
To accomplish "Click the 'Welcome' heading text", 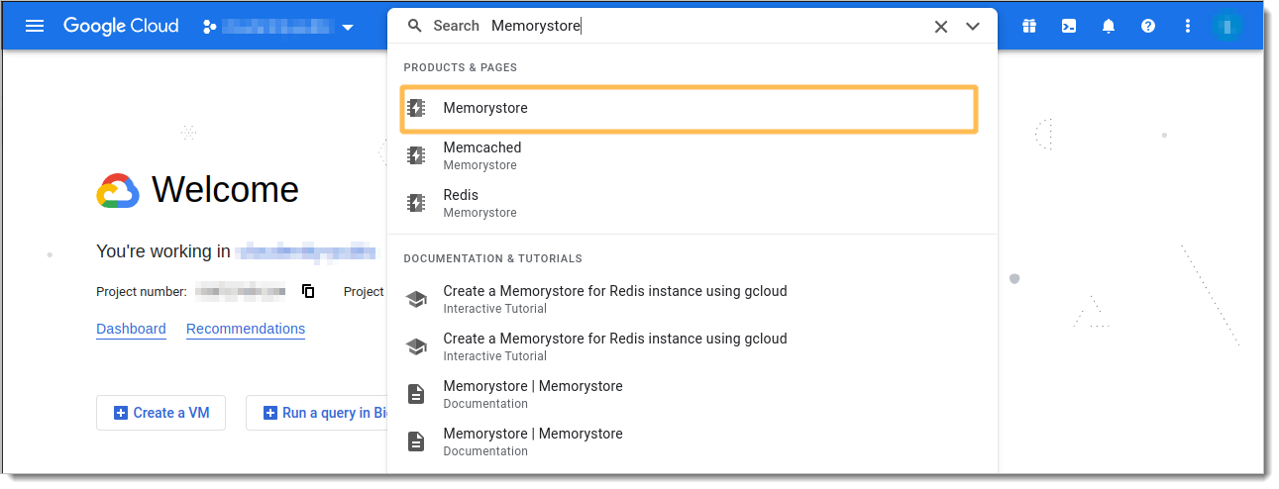I will click(x=225, y=189).
